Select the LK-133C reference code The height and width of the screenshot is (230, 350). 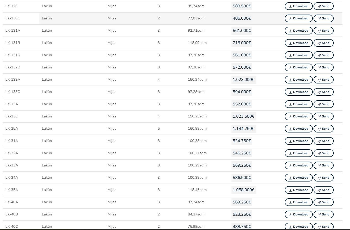[13, 92]
